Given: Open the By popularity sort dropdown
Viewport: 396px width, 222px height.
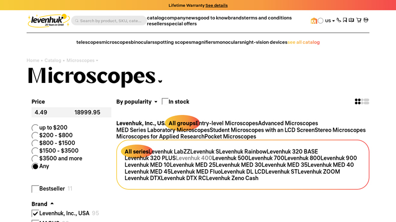Looking at the screenshot, I should pyautogui.click(x=137, y=102).
